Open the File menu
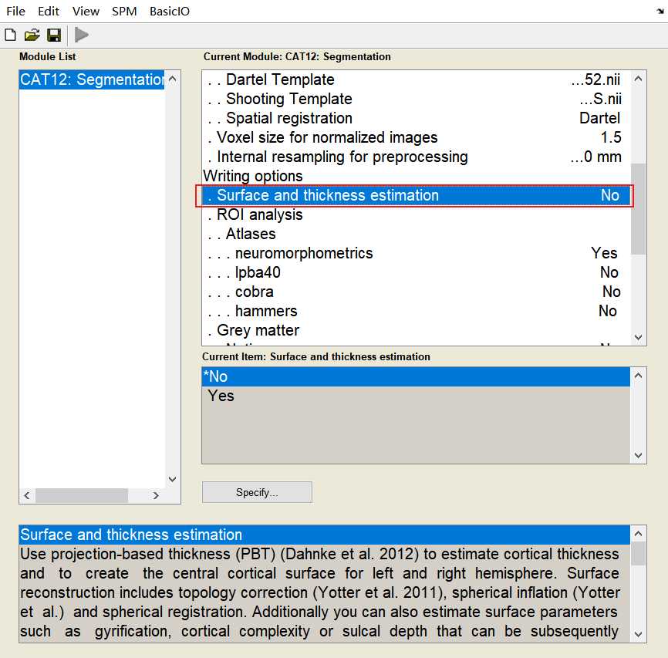Viewport: 668px width, 658px height. click(15, 11)
